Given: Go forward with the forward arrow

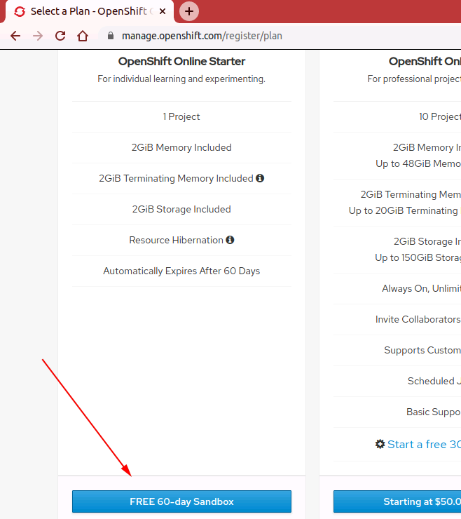Looking at the screenshot, I should click(38, 36).
